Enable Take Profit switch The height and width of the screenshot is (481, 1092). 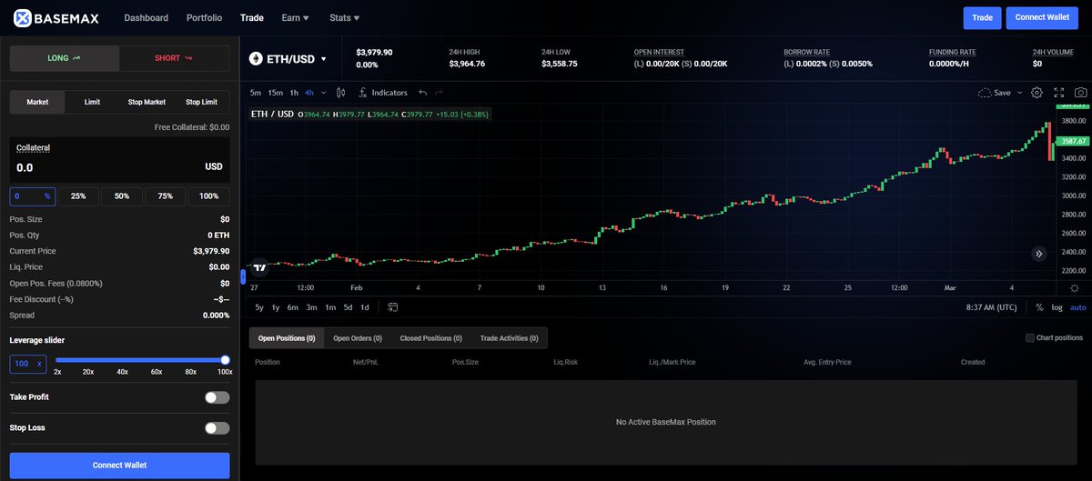(x=217, y=397)
